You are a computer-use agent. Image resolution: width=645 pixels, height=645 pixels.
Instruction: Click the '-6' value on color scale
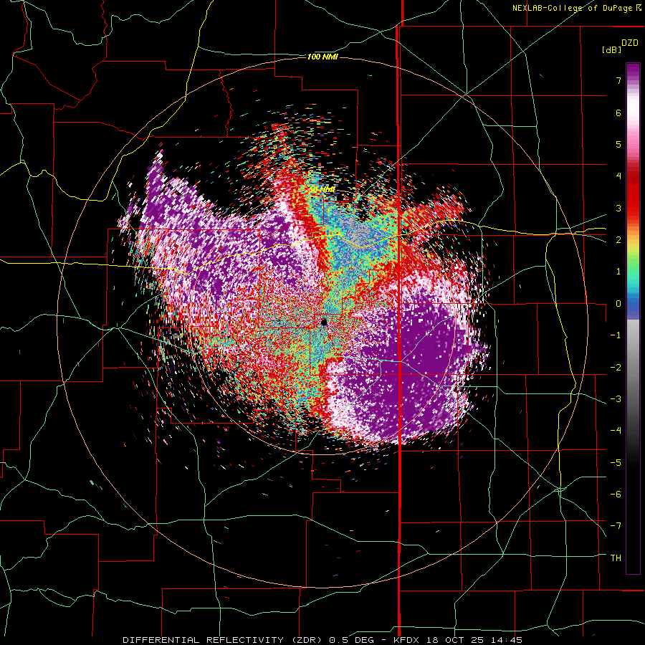(616, 494)
